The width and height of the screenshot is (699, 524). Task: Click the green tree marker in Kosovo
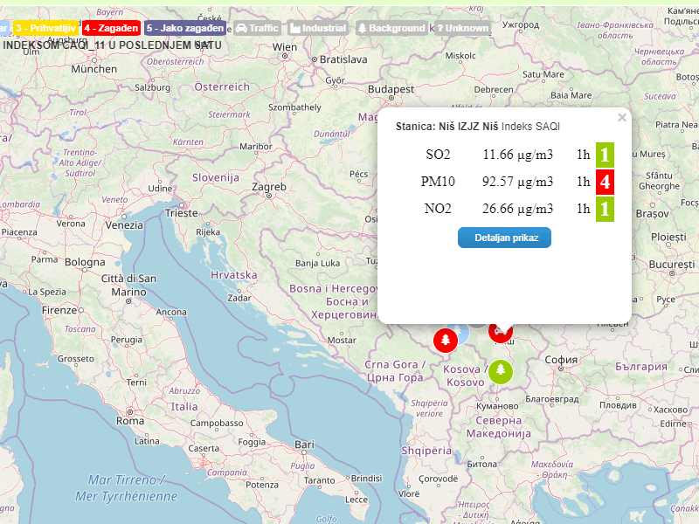[x=500, y=373]
